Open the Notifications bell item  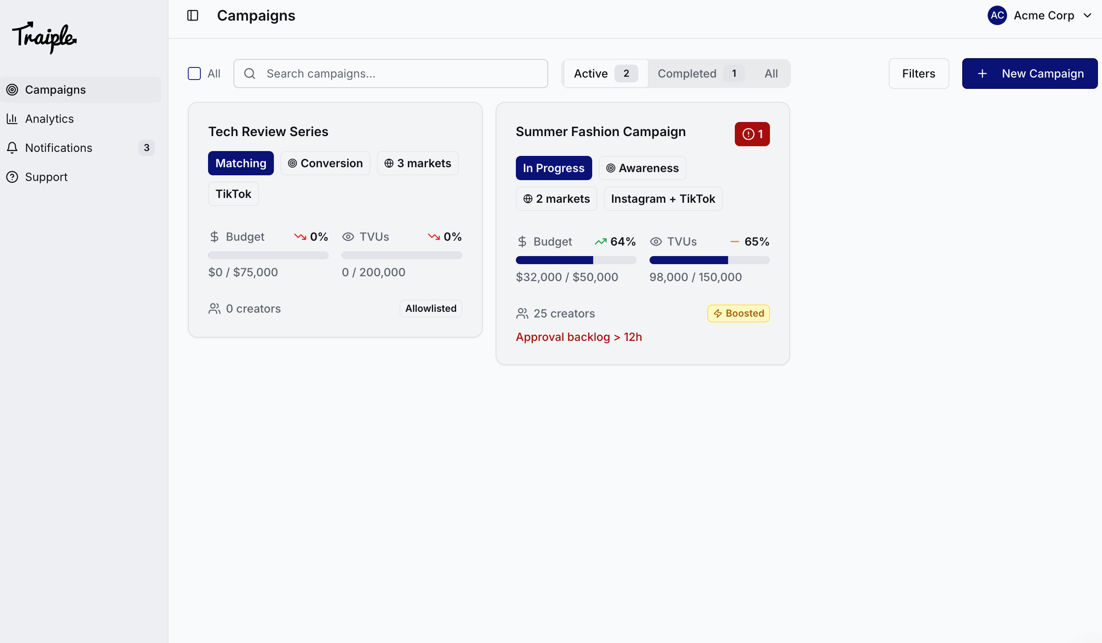click(59, 148)
